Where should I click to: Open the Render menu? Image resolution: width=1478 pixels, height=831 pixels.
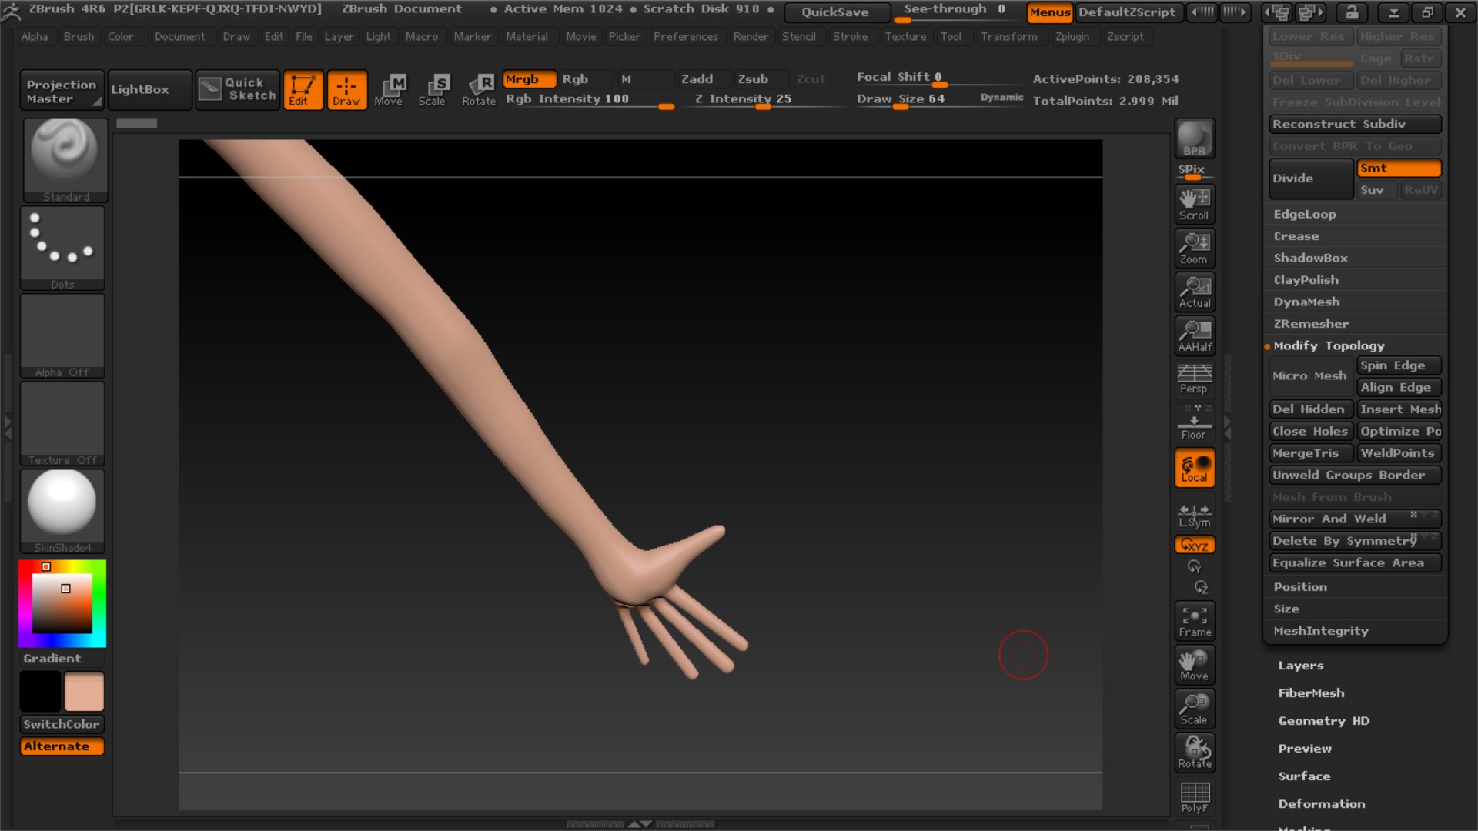coord(751,37)
